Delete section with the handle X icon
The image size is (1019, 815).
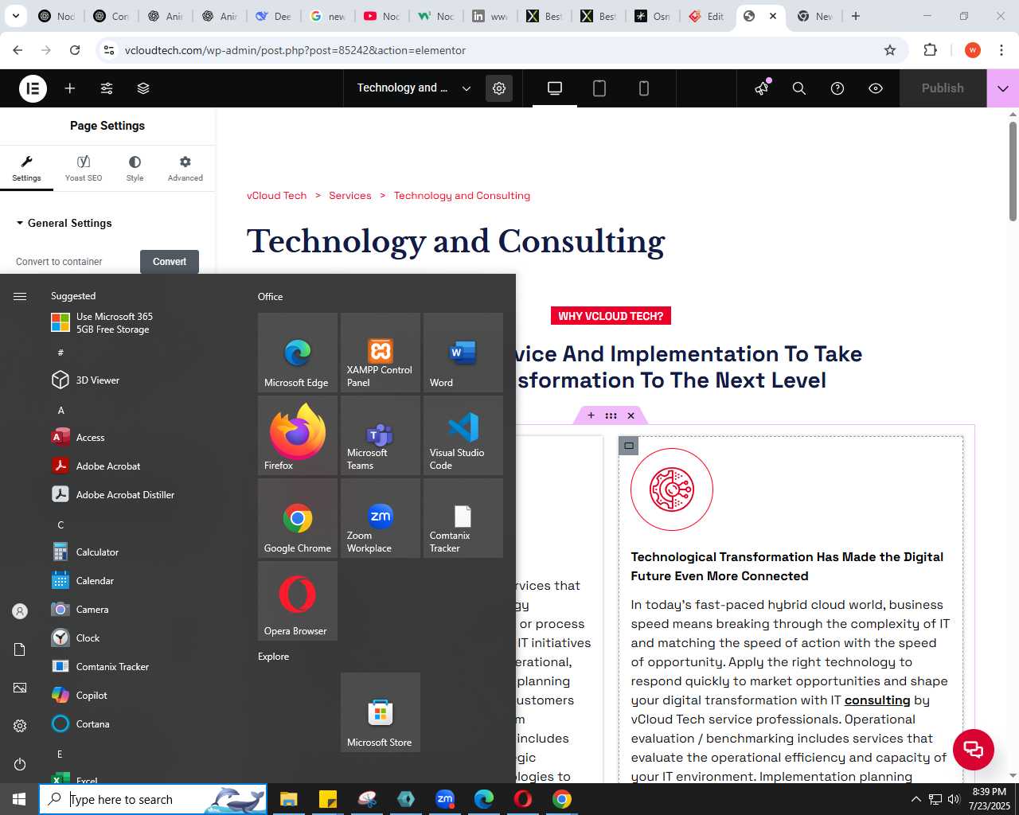631,415
